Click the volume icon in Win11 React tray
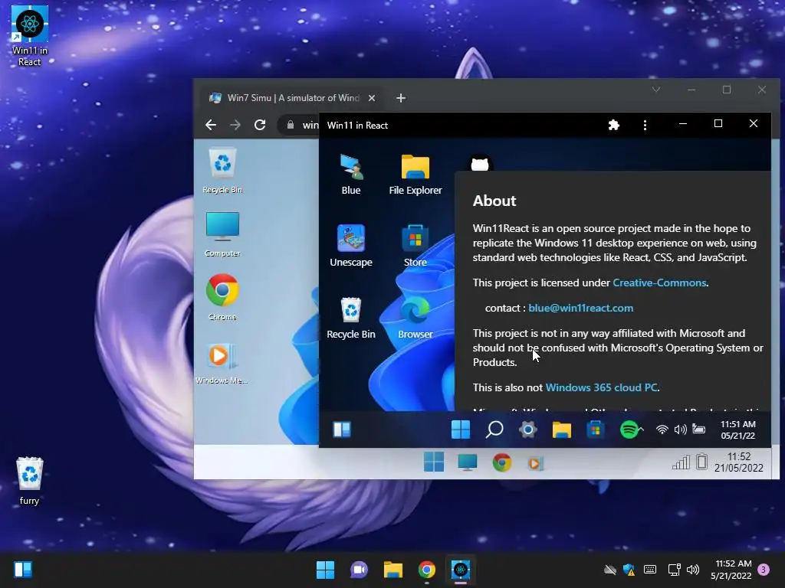This screenshot has height=588, width=785. coord(680,429)
